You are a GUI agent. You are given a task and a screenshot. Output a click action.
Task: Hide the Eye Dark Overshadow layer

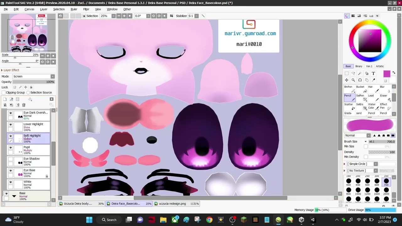10,113
